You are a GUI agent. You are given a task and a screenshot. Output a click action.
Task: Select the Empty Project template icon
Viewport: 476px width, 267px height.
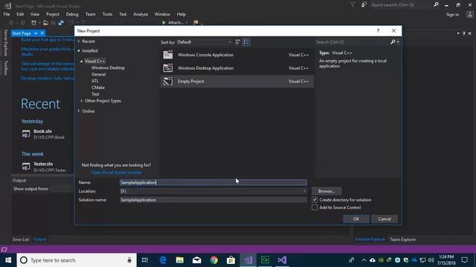[x=168, y=81]
